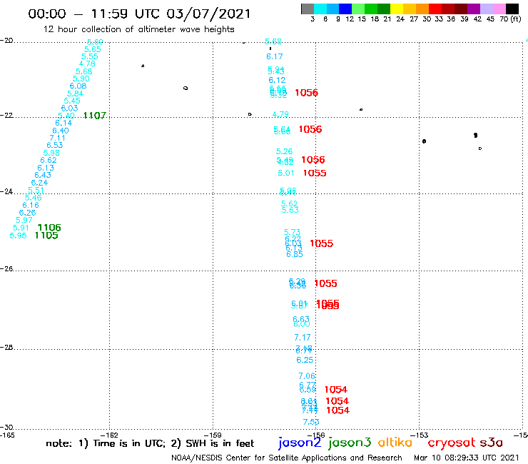Viewport: 528px width, 464px height.
Task: Click the wave height value 6.25
Action: point(305,360)
